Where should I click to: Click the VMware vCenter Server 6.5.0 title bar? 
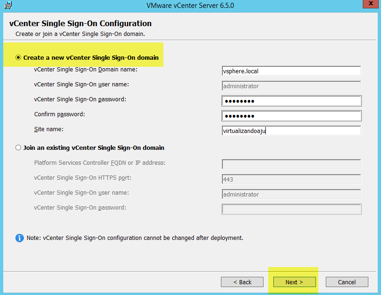click(x=190, y=5)
